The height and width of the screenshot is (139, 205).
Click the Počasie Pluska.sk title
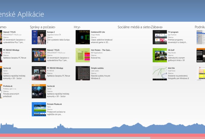coord(54,104)
